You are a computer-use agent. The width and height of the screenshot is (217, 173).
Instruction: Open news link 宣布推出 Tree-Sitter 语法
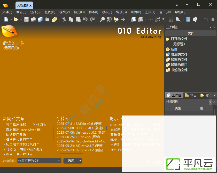pos(25,130)
